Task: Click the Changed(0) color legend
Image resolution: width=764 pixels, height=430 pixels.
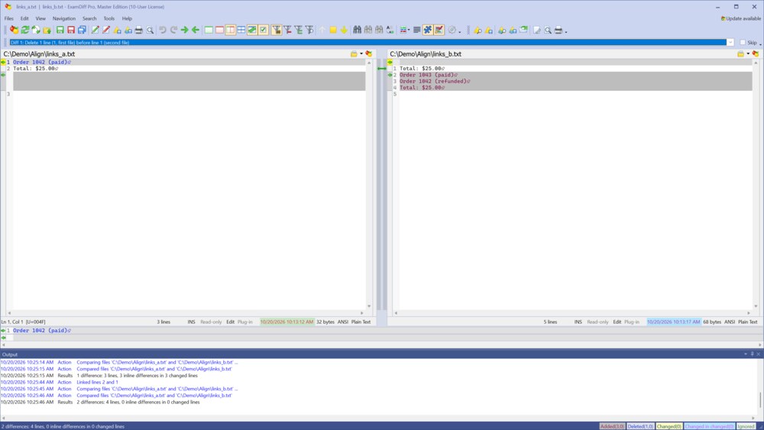Action: point(668,426)
